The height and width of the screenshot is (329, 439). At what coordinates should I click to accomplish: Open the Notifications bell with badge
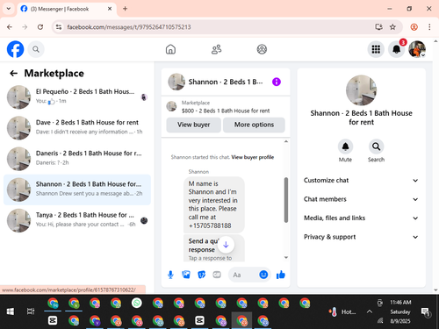point(397,49)
